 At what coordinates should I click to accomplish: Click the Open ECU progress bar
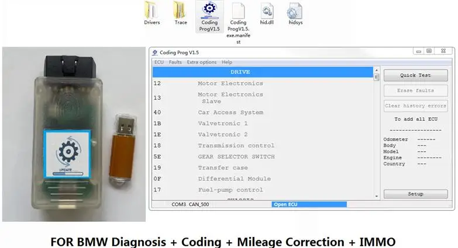pos(309,204)
